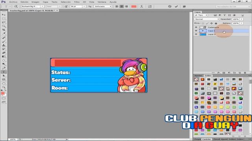This screenshot has height=141, width=252.
Task: Center align text
Action: coord(122,6)
